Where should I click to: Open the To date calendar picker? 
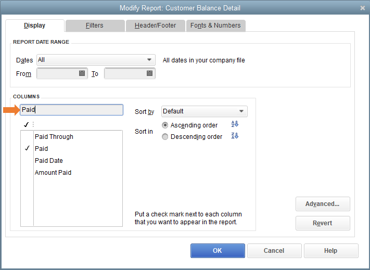pyautogui.click(x=149, y=73)
